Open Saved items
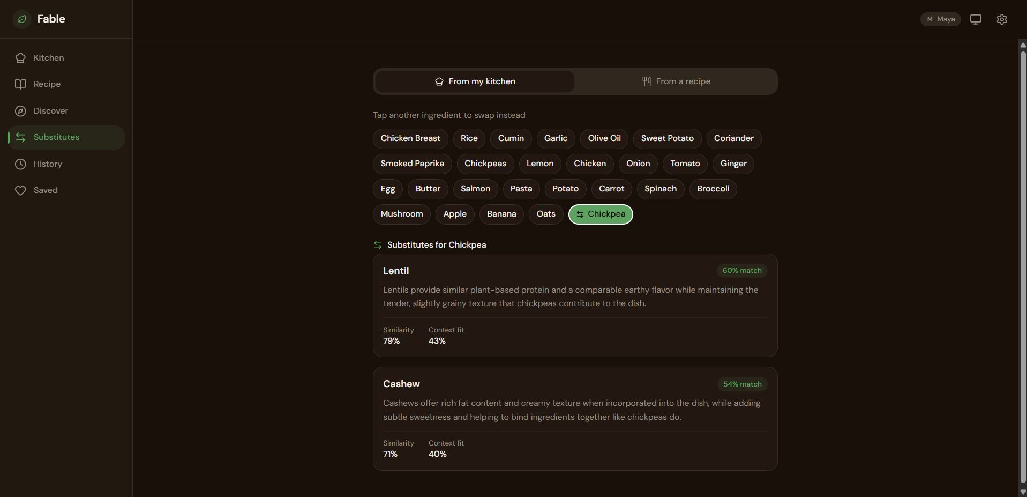 [x=66, y=190]
